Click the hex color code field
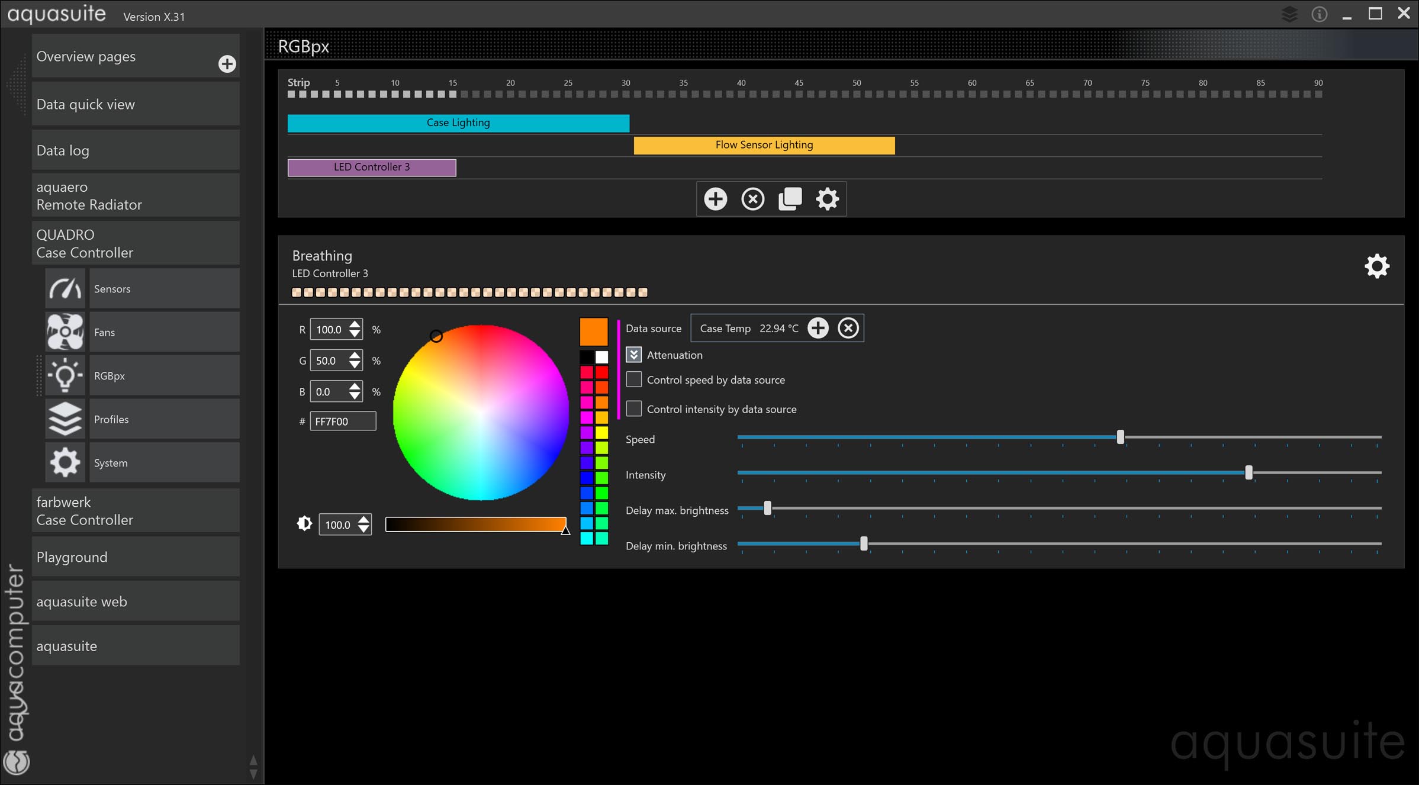Viewport: 1419px width, 785px height. tap(342, 421)
